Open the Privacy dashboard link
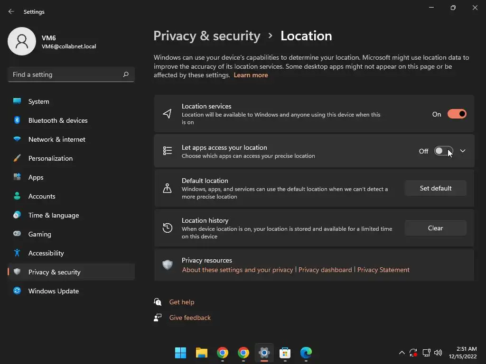The width and height of the screenshot is (486, 364). point(325,270)
